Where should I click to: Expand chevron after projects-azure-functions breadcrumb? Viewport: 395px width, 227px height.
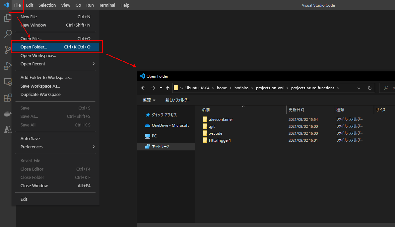[x=338, y=88]
